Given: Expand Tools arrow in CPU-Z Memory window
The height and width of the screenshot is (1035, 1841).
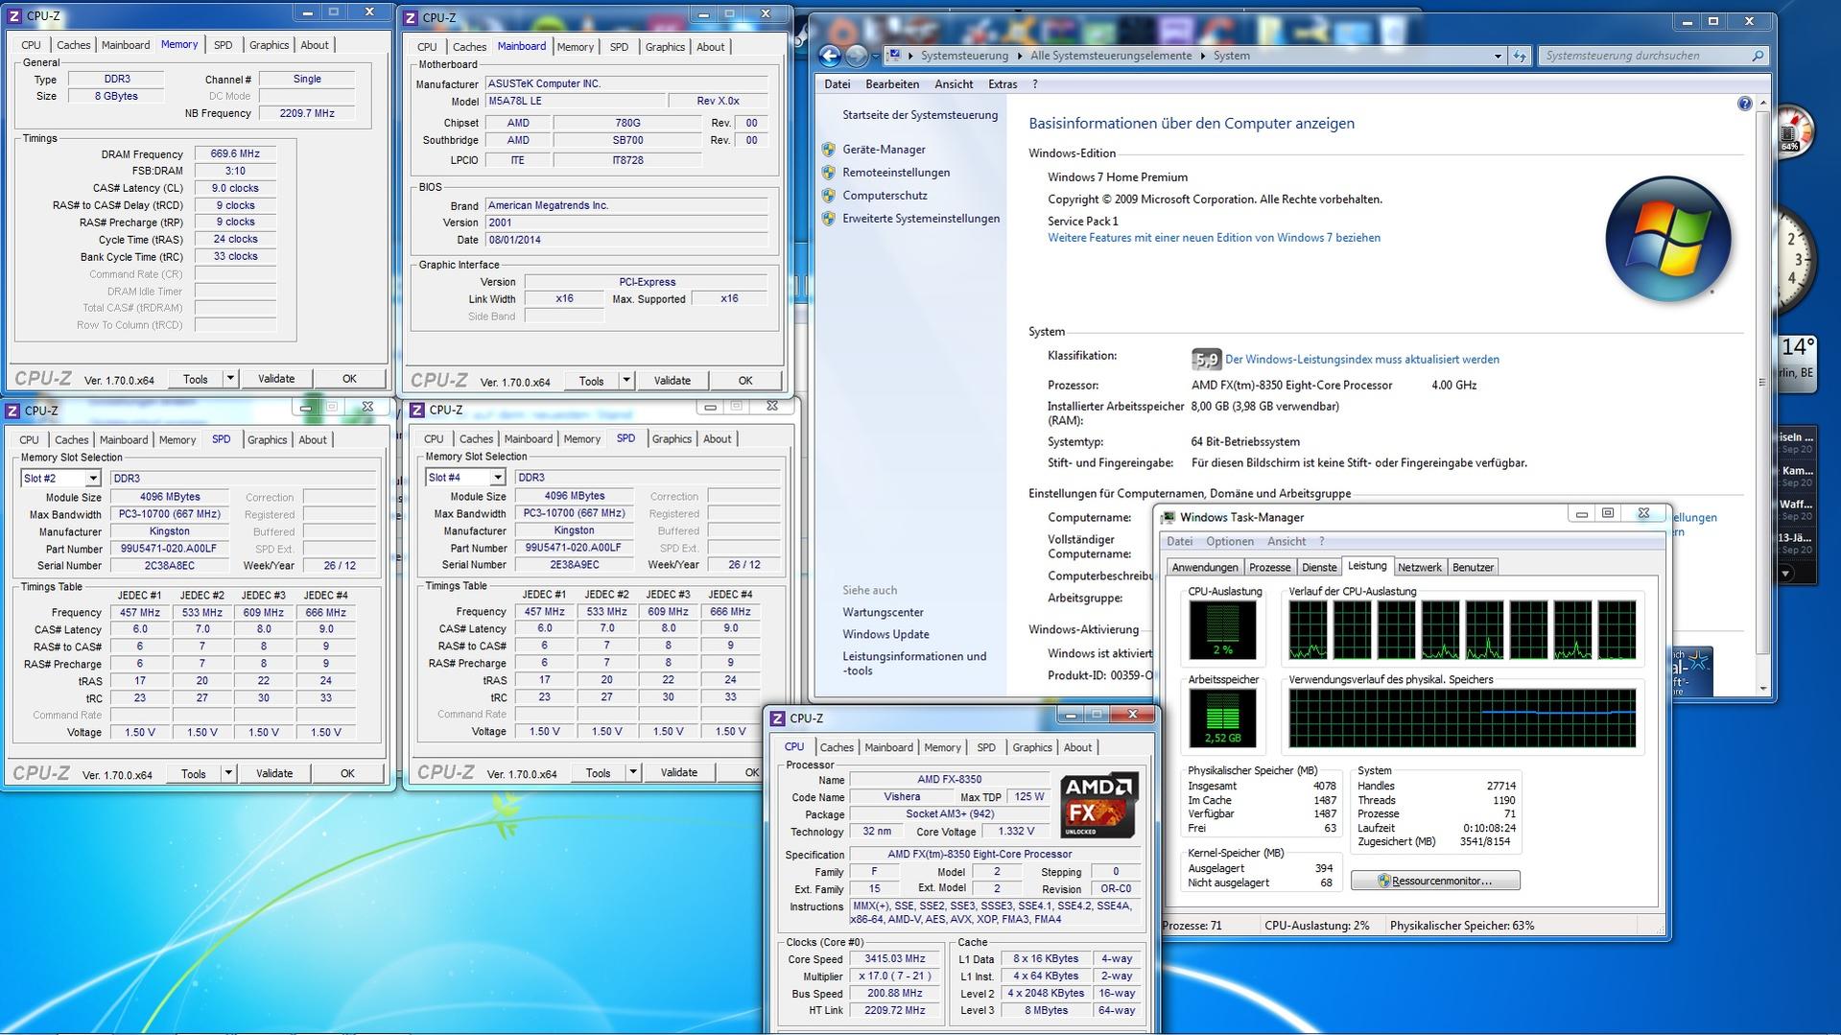Looking at the screenshot, I should click(x=230, y=379).
